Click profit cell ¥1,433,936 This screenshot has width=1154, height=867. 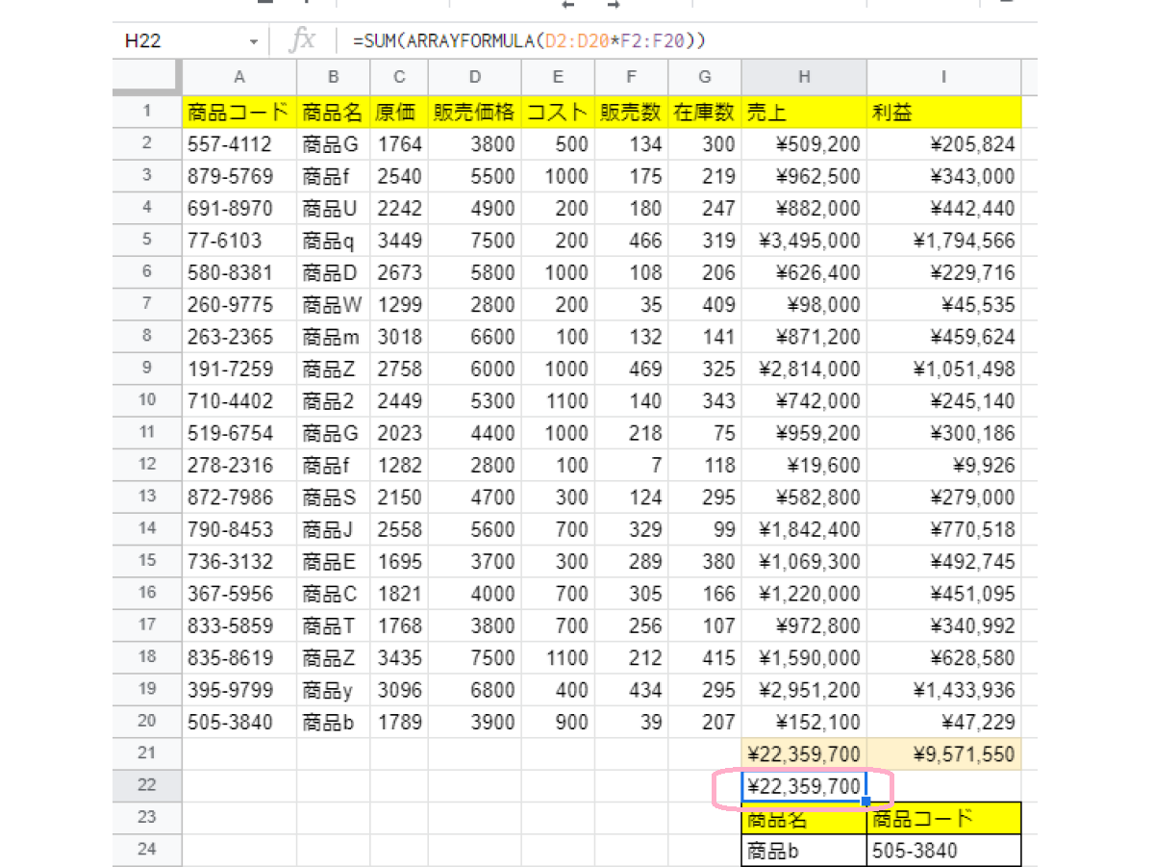tap(943, 689)
